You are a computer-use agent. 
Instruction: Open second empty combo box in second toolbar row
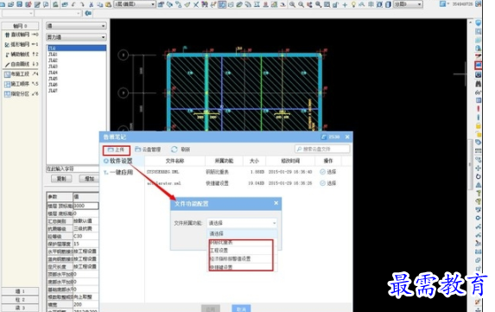58,13
